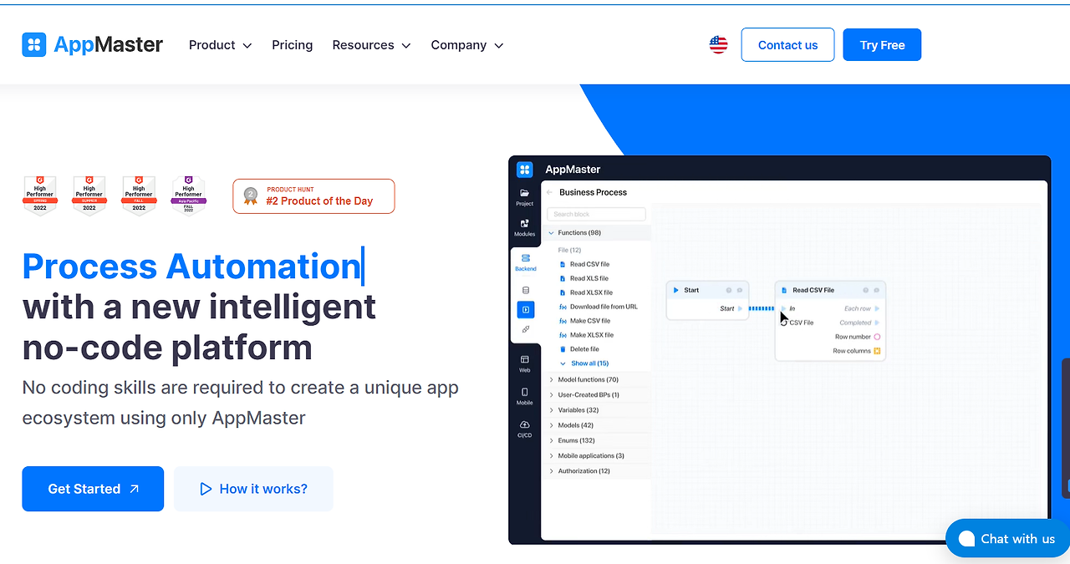1070x564 pixels.
Task: Click the G2 High Performer Summer 2022 badge
Action: click(x=89, y=196)
